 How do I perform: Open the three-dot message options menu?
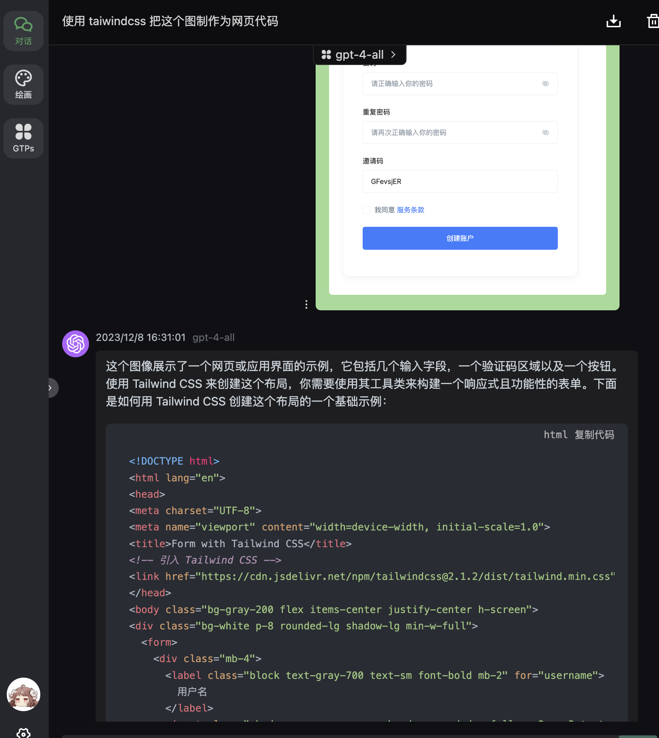[306, 304]
